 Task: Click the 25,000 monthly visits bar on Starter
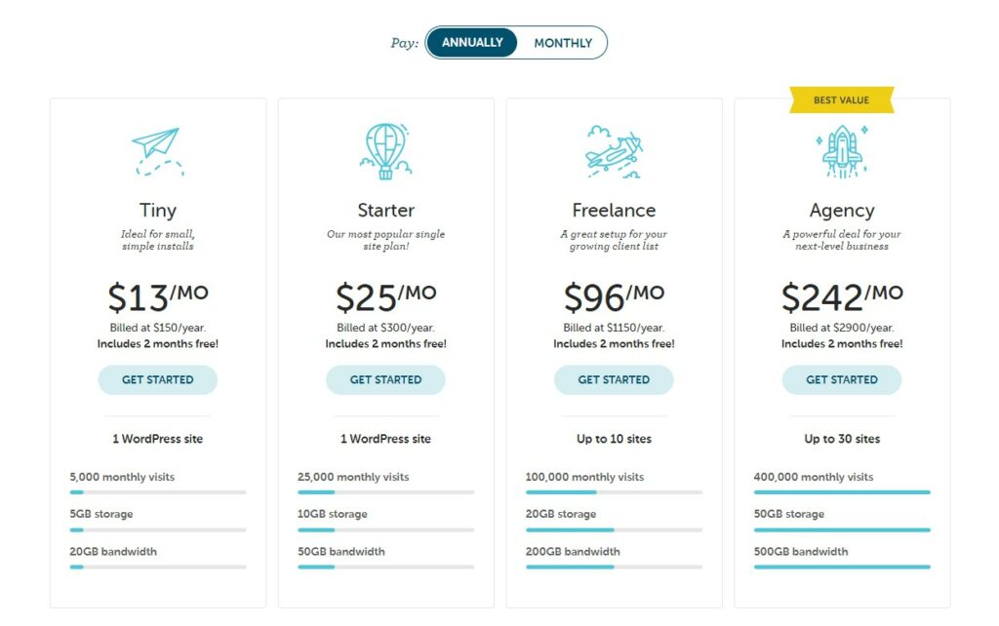click(385, 490)
